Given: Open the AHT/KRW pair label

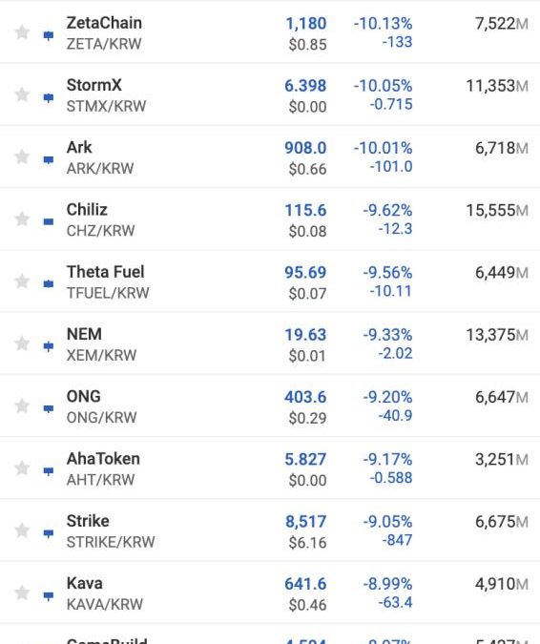Looking at the screenshot, I should coord(100,480).
